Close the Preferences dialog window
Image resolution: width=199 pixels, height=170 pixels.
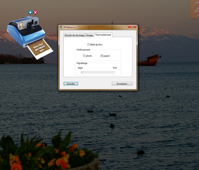(132, 27)
